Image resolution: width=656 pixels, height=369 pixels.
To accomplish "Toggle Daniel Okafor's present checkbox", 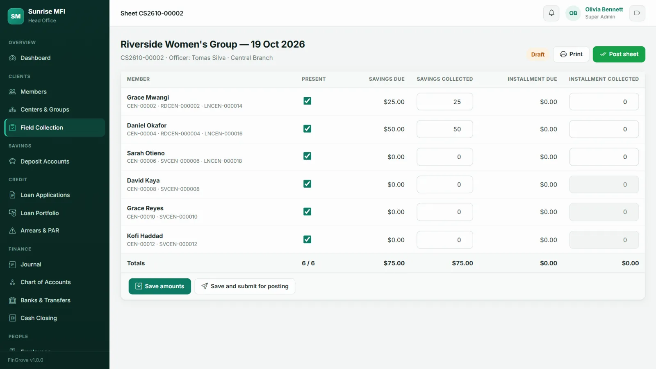I will coord(307,129).
